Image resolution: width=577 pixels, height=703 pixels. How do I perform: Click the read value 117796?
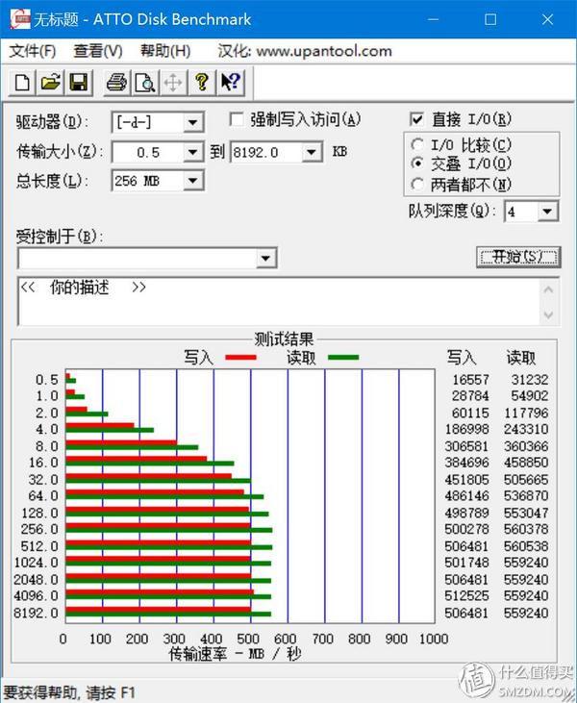(x=526, y=413)
